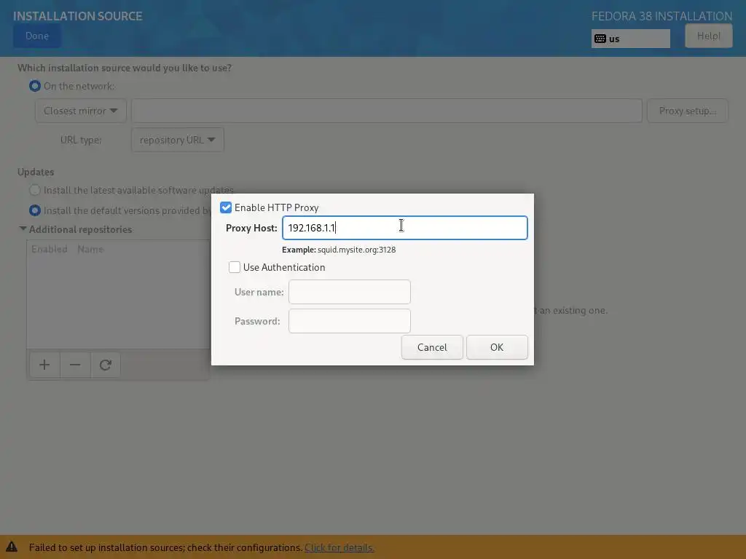Click the Enabled column header

[x=50, y=249]
